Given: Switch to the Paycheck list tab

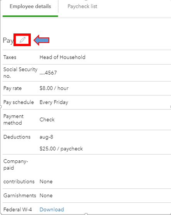Looking at the screenshot, I should pyautogui.click(x=82, y=6).
